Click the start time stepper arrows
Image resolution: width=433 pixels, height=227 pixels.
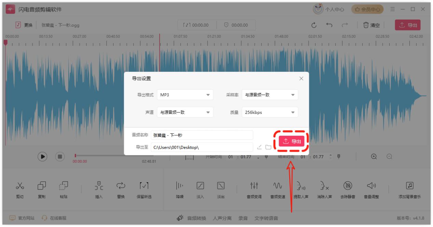click(x=258, y=157)
